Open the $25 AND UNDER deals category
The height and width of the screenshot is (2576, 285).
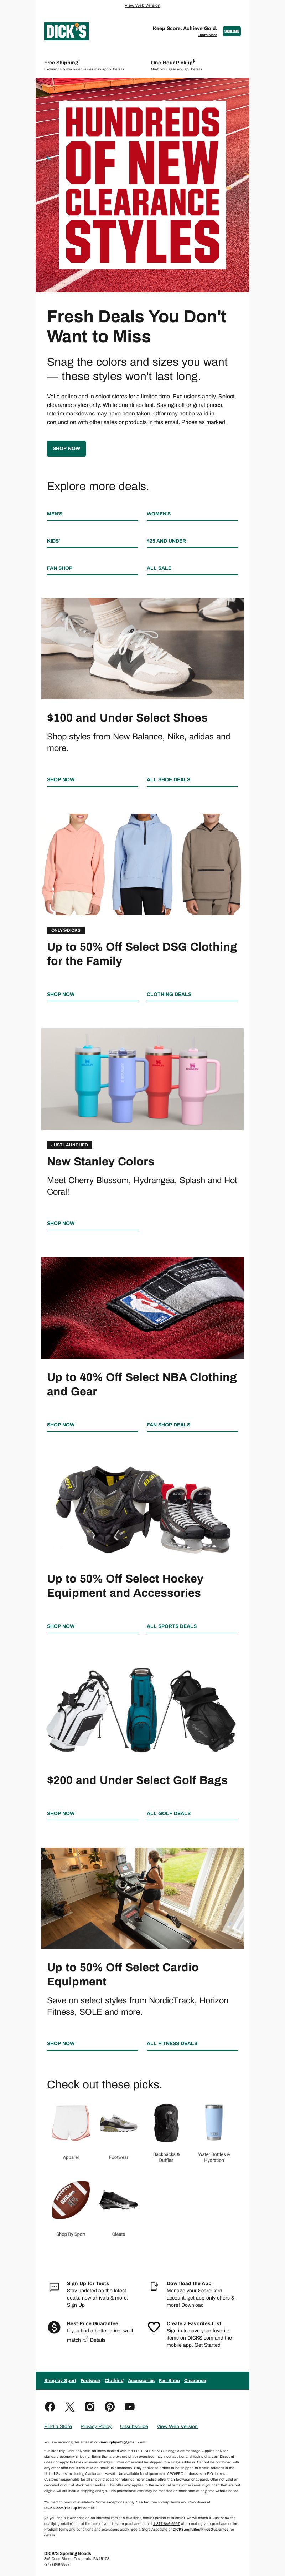(x=166, y=541)
